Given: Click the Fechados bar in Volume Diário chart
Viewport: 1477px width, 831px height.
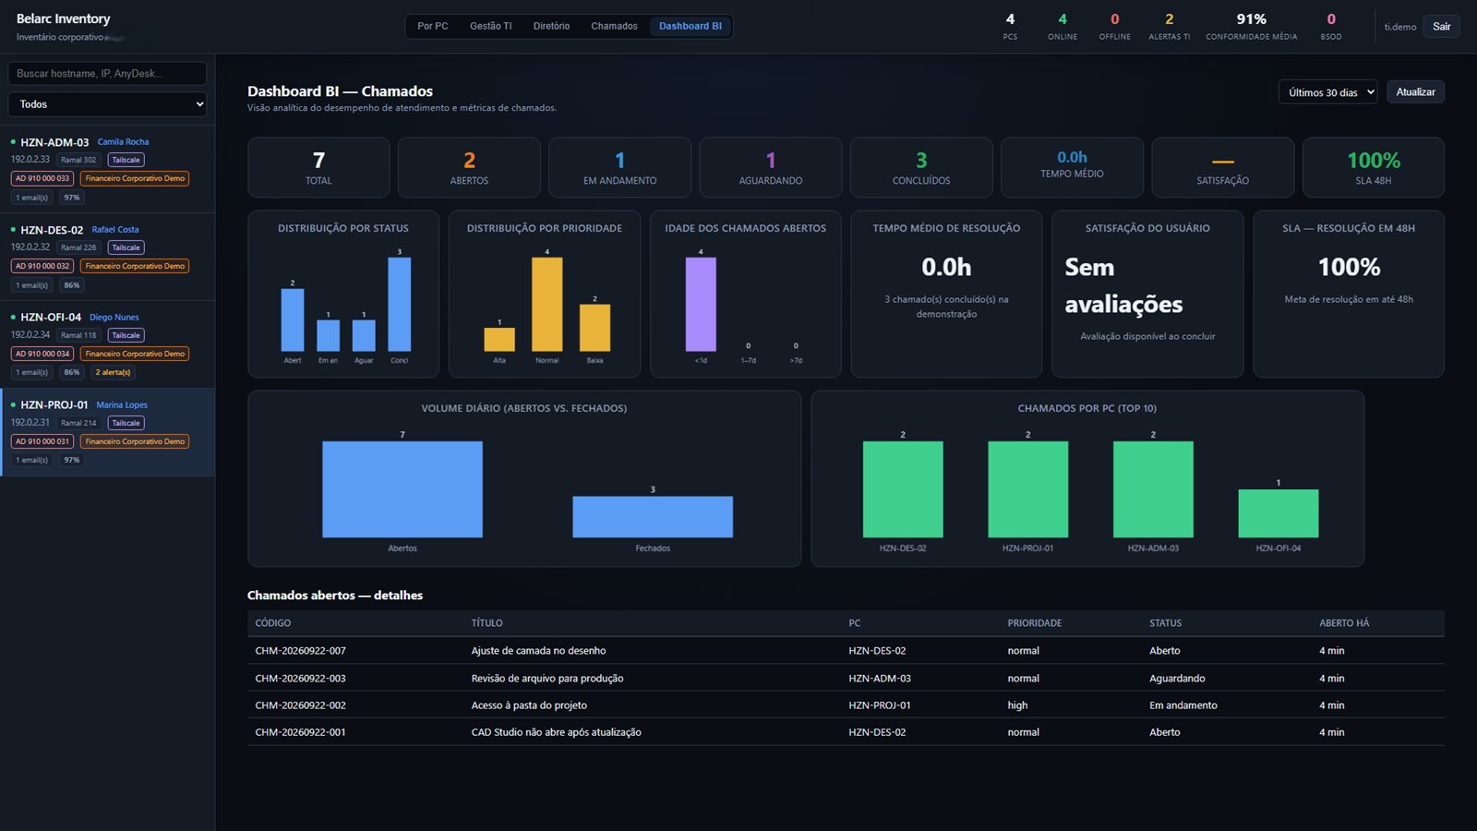Looking at the screenshot, I should [653, 517].
